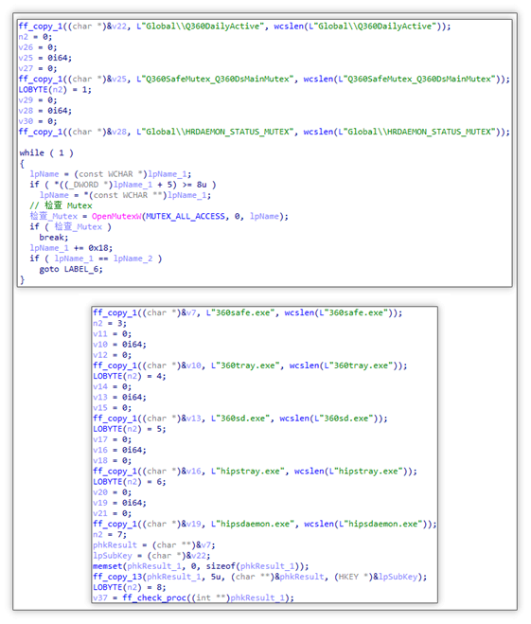Select the MUTEX_ALL_ACCESS constant
The image size is (531, 624).
click(186, 216)
